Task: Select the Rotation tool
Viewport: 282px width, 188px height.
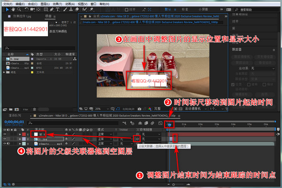Action: [x=26, y=9]
